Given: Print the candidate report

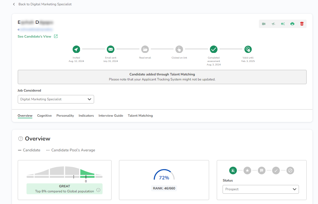Looking at the screenshot, I should 292,24.
